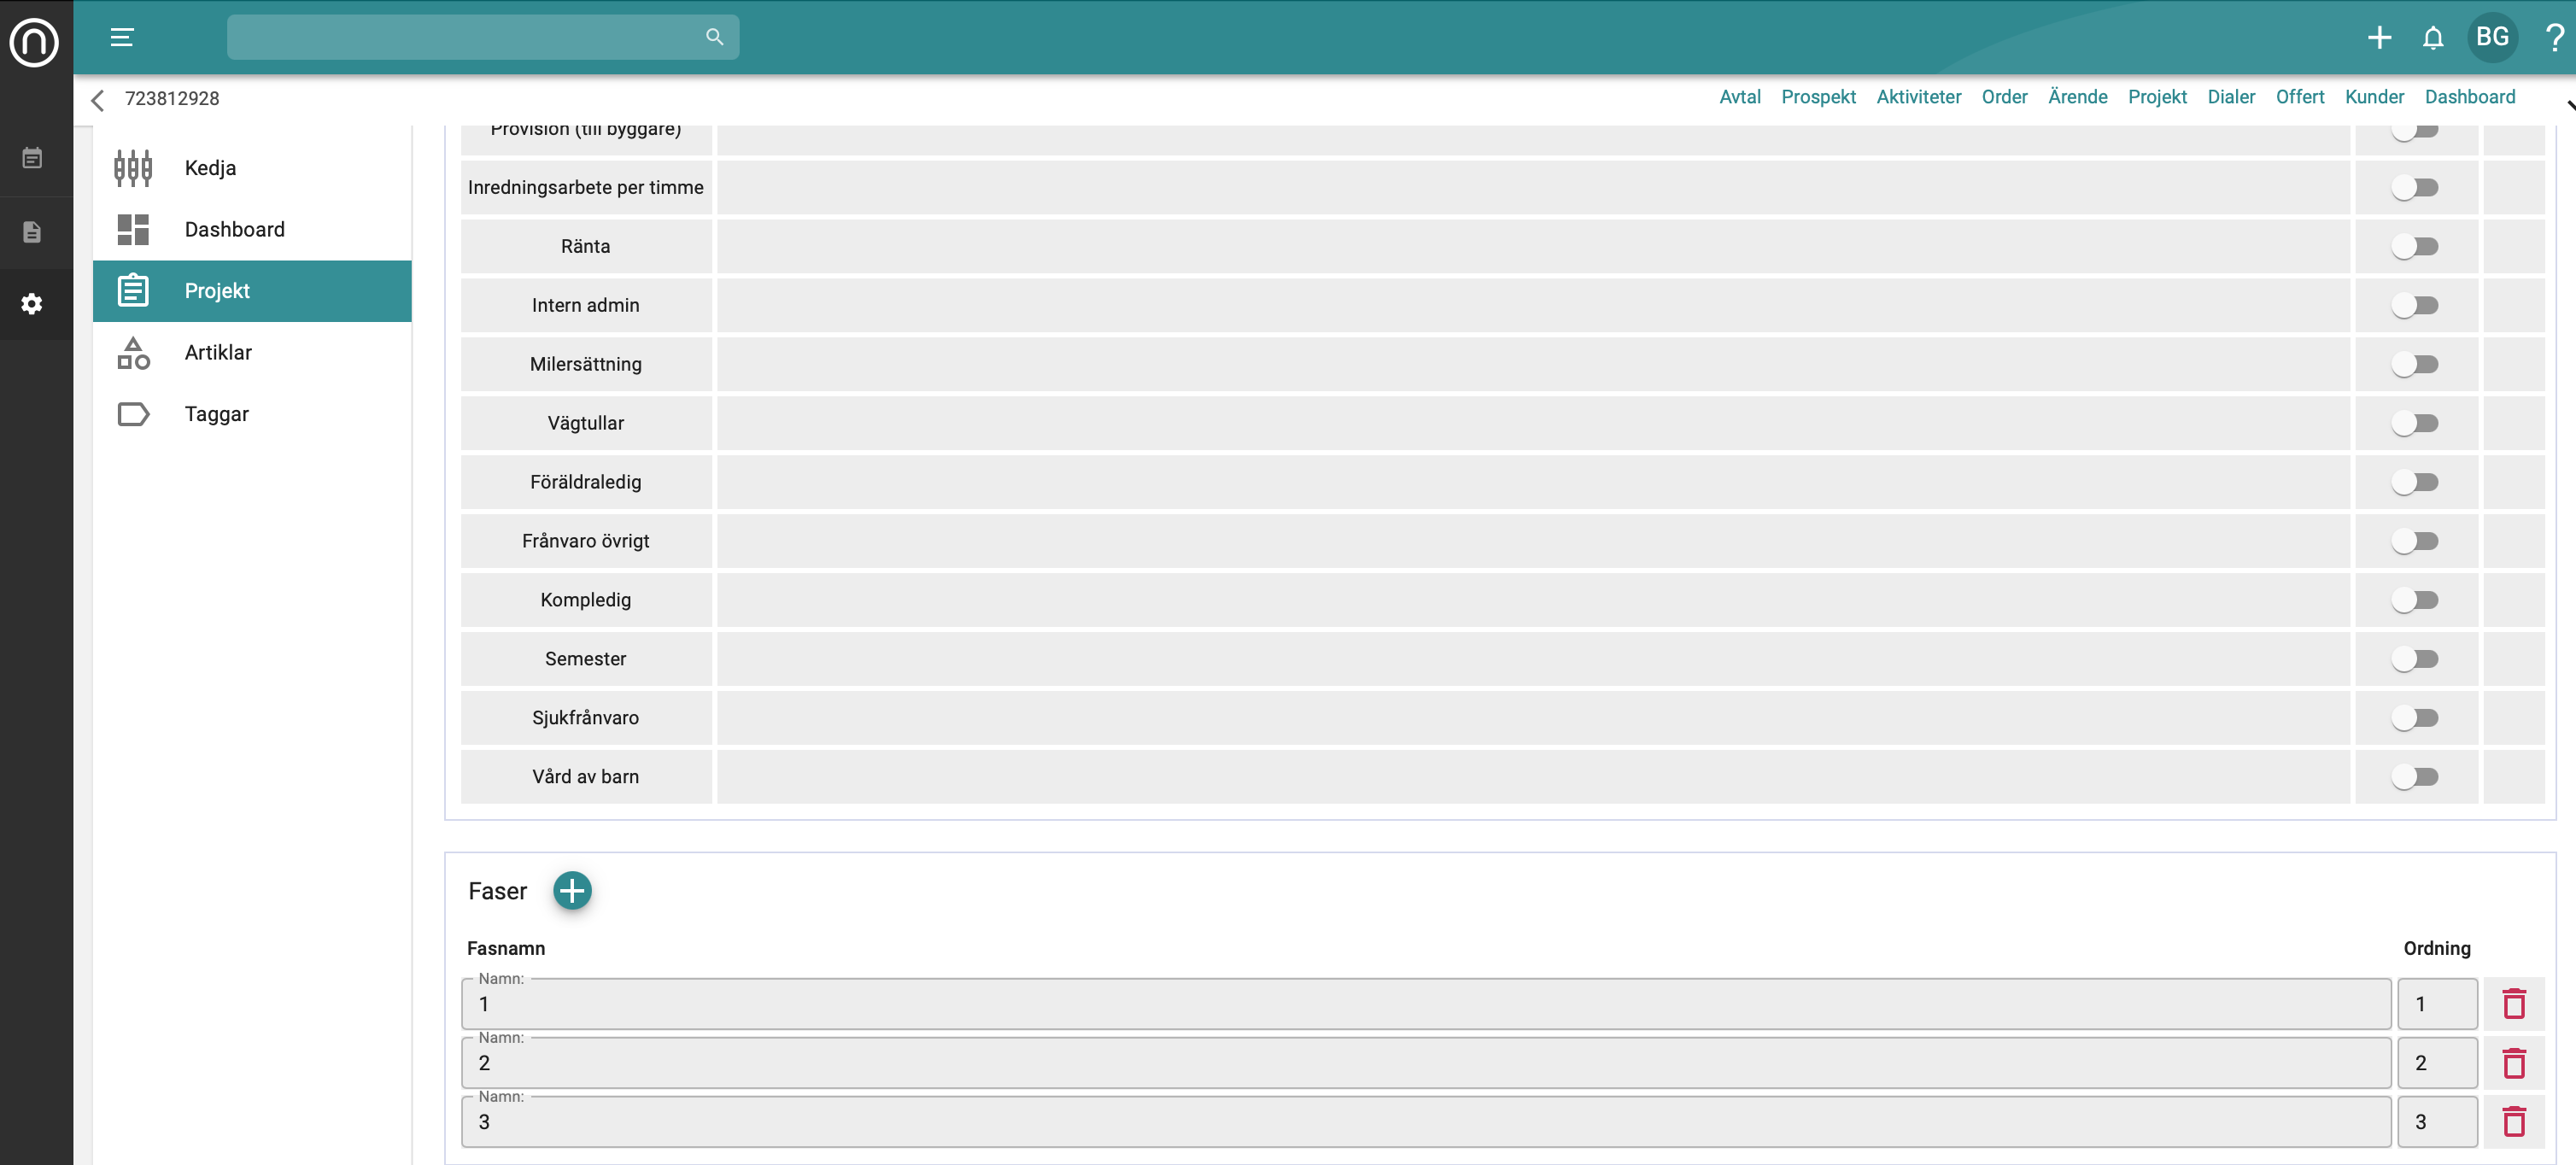Go to Order link
2576x1165 pixels.
pos(2004,97)
